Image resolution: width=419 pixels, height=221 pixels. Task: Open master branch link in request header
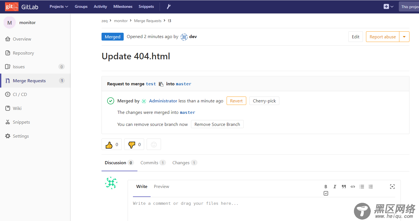tap(184, 84)
